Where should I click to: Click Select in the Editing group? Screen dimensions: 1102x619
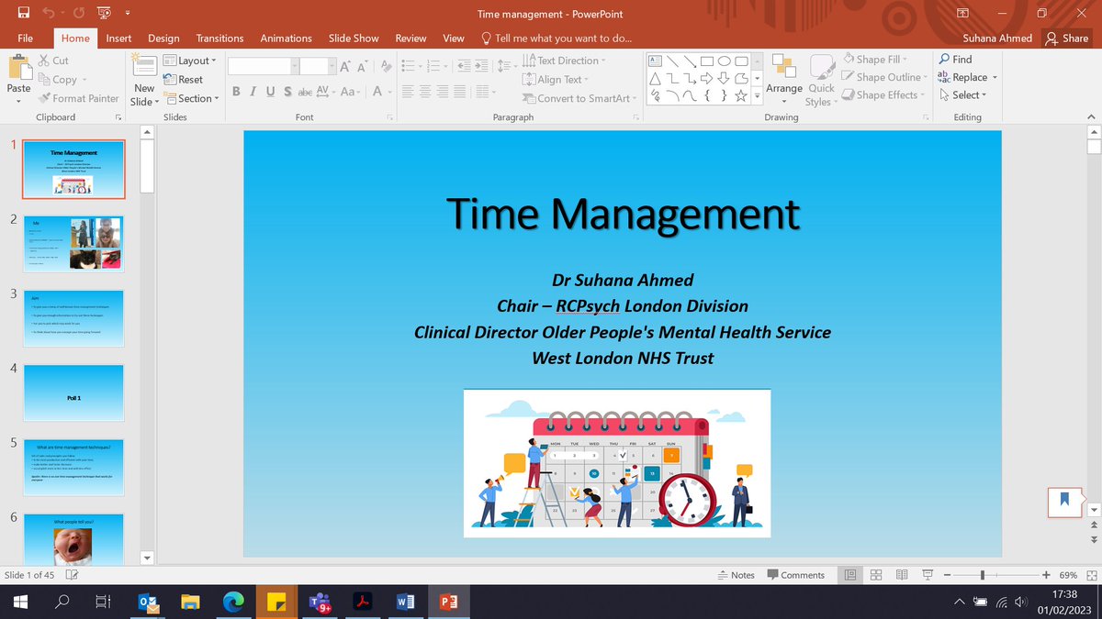962,94
